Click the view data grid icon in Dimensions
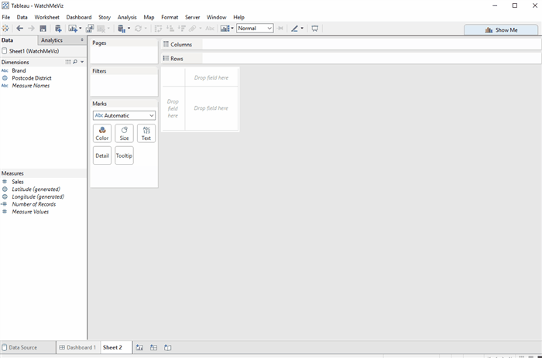The image size is (542, 358). tap(68, 62)
